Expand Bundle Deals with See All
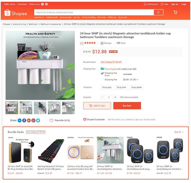Viewport: 191px width, 183px height. point(179,132)
